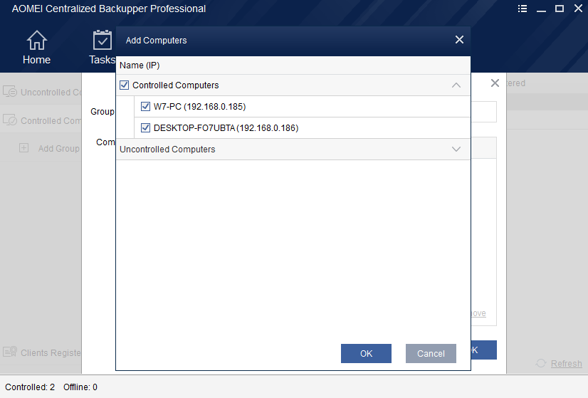This screenshot has width=588, height=398.
Task: Click the Uncontrolled Computers sidebar icon
Action: tap(10, 91)
